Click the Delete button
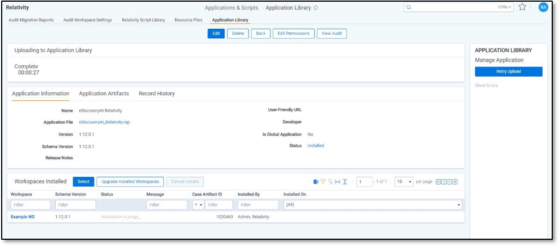 click(x=238, y=33)
